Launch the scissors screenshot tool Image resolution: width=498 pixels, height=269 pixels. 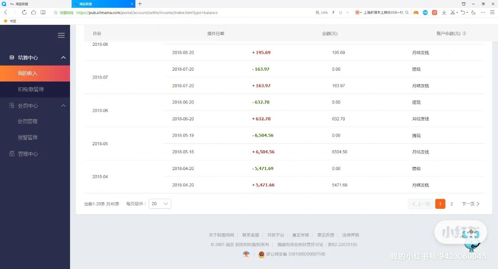click(x=452, y=12)
